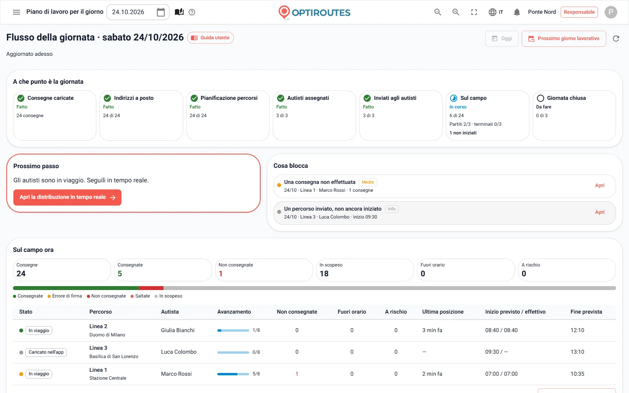Click the help question mark icon
629x393 pixels.
click(x=192, y=12)
